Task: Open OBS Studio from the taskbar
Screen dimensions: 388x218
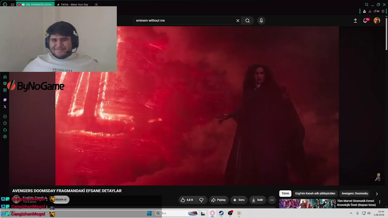Action: tap(230, 213)
